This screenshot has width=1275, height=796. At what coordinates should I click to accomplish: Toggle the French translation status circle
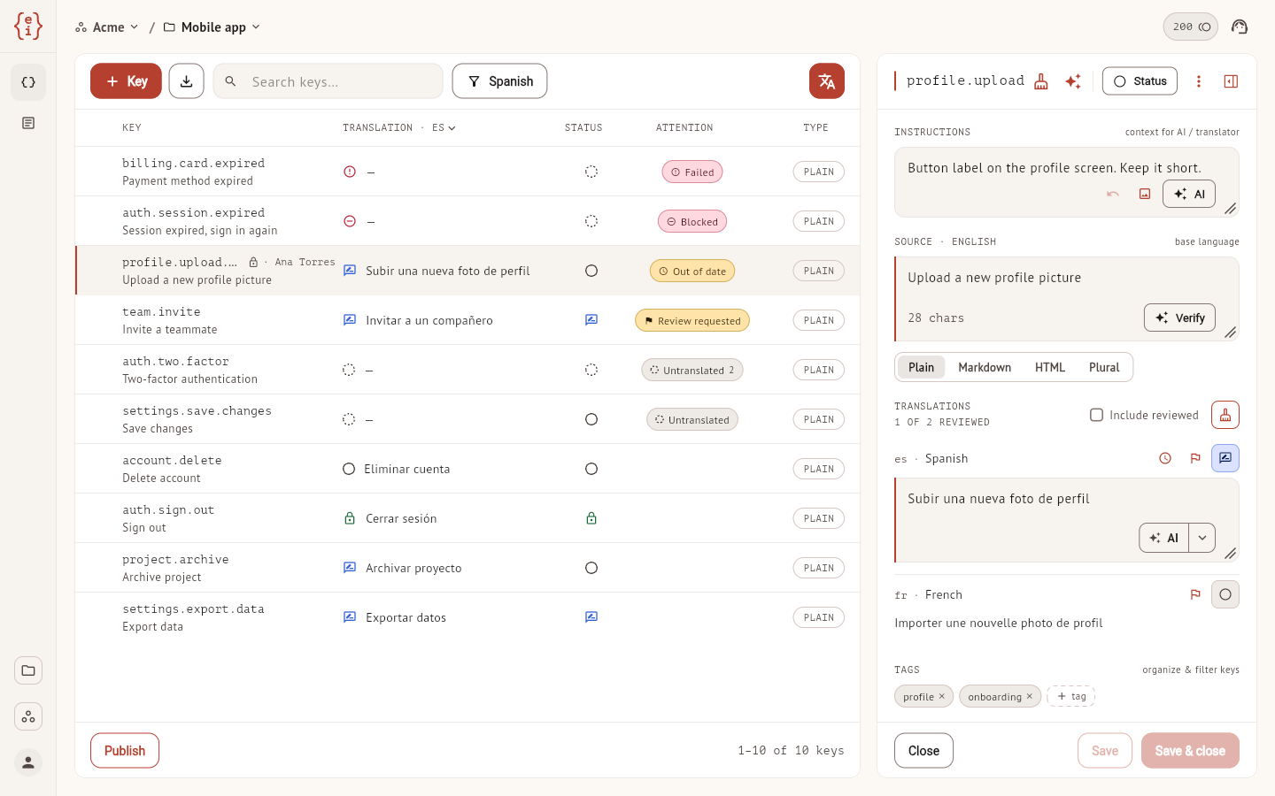coord(1225,594)
